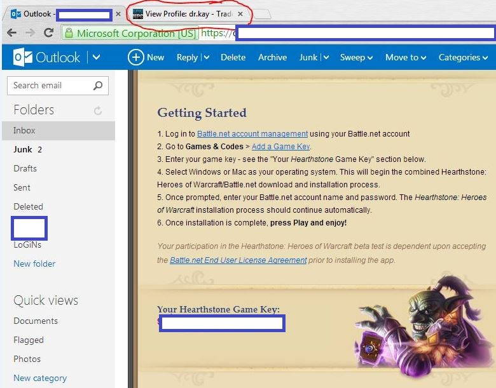This screenshot has width=496, height=388.
Task: Close the Outlook browser tab
Action: tap(118, 14)
